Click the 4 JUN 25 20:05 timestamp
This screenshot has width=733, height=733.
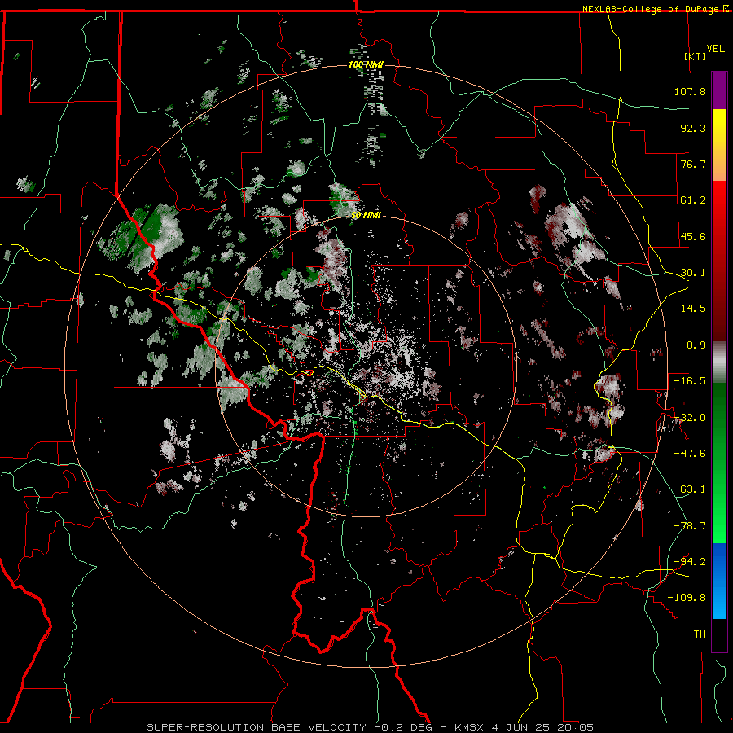[542, 727]
